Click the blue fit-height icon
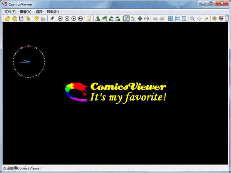The height and width of the screenshot is (173, 231). pos(184,18)
